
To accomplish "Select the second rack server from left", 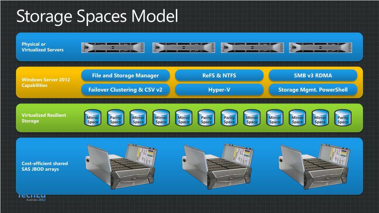I will click(184, 48).
